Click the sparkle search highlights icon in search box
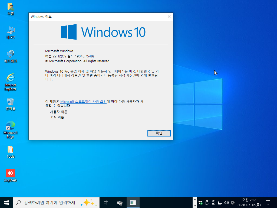The image size is (277, 208). tap(88, 202)
